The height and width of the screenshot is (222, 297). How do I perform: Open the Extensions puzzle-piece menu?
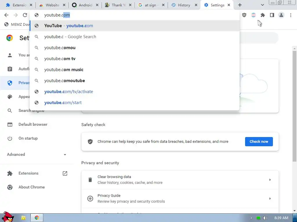[263, 15]
